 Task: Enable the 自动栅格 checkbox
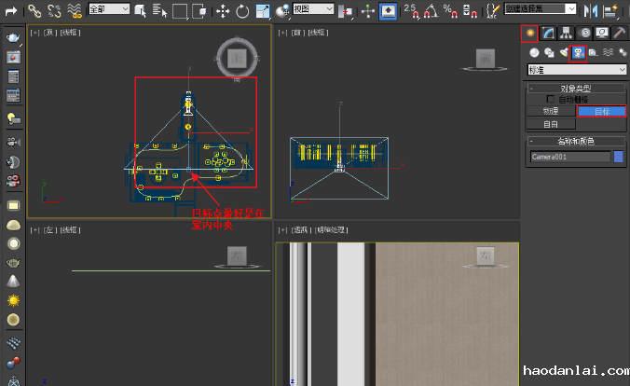551,99
